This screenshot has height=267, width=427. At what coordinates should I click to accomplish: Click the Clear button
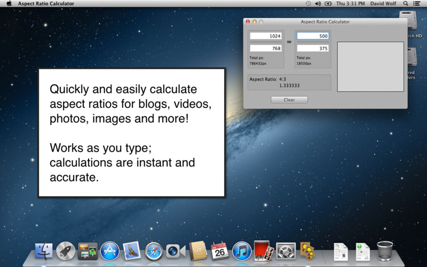(x=289, y=100)
